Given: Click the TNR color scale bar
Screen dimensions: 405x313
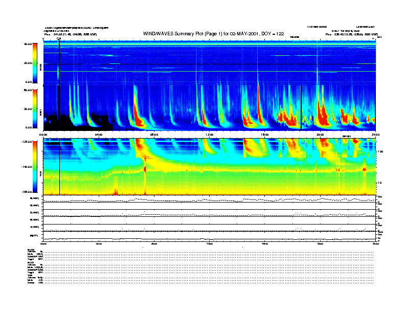Looking at the screenshot, I should [x=35, y=167].
